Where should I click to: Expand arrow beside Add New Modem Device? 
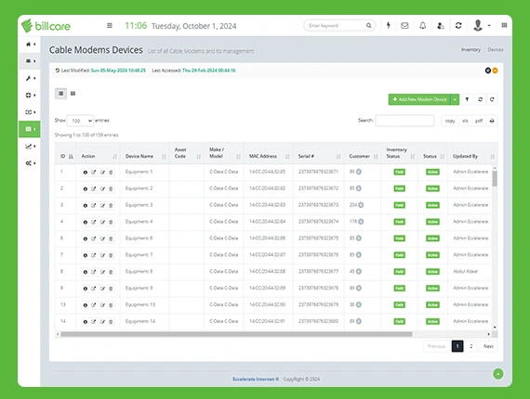tap(455, 99)
